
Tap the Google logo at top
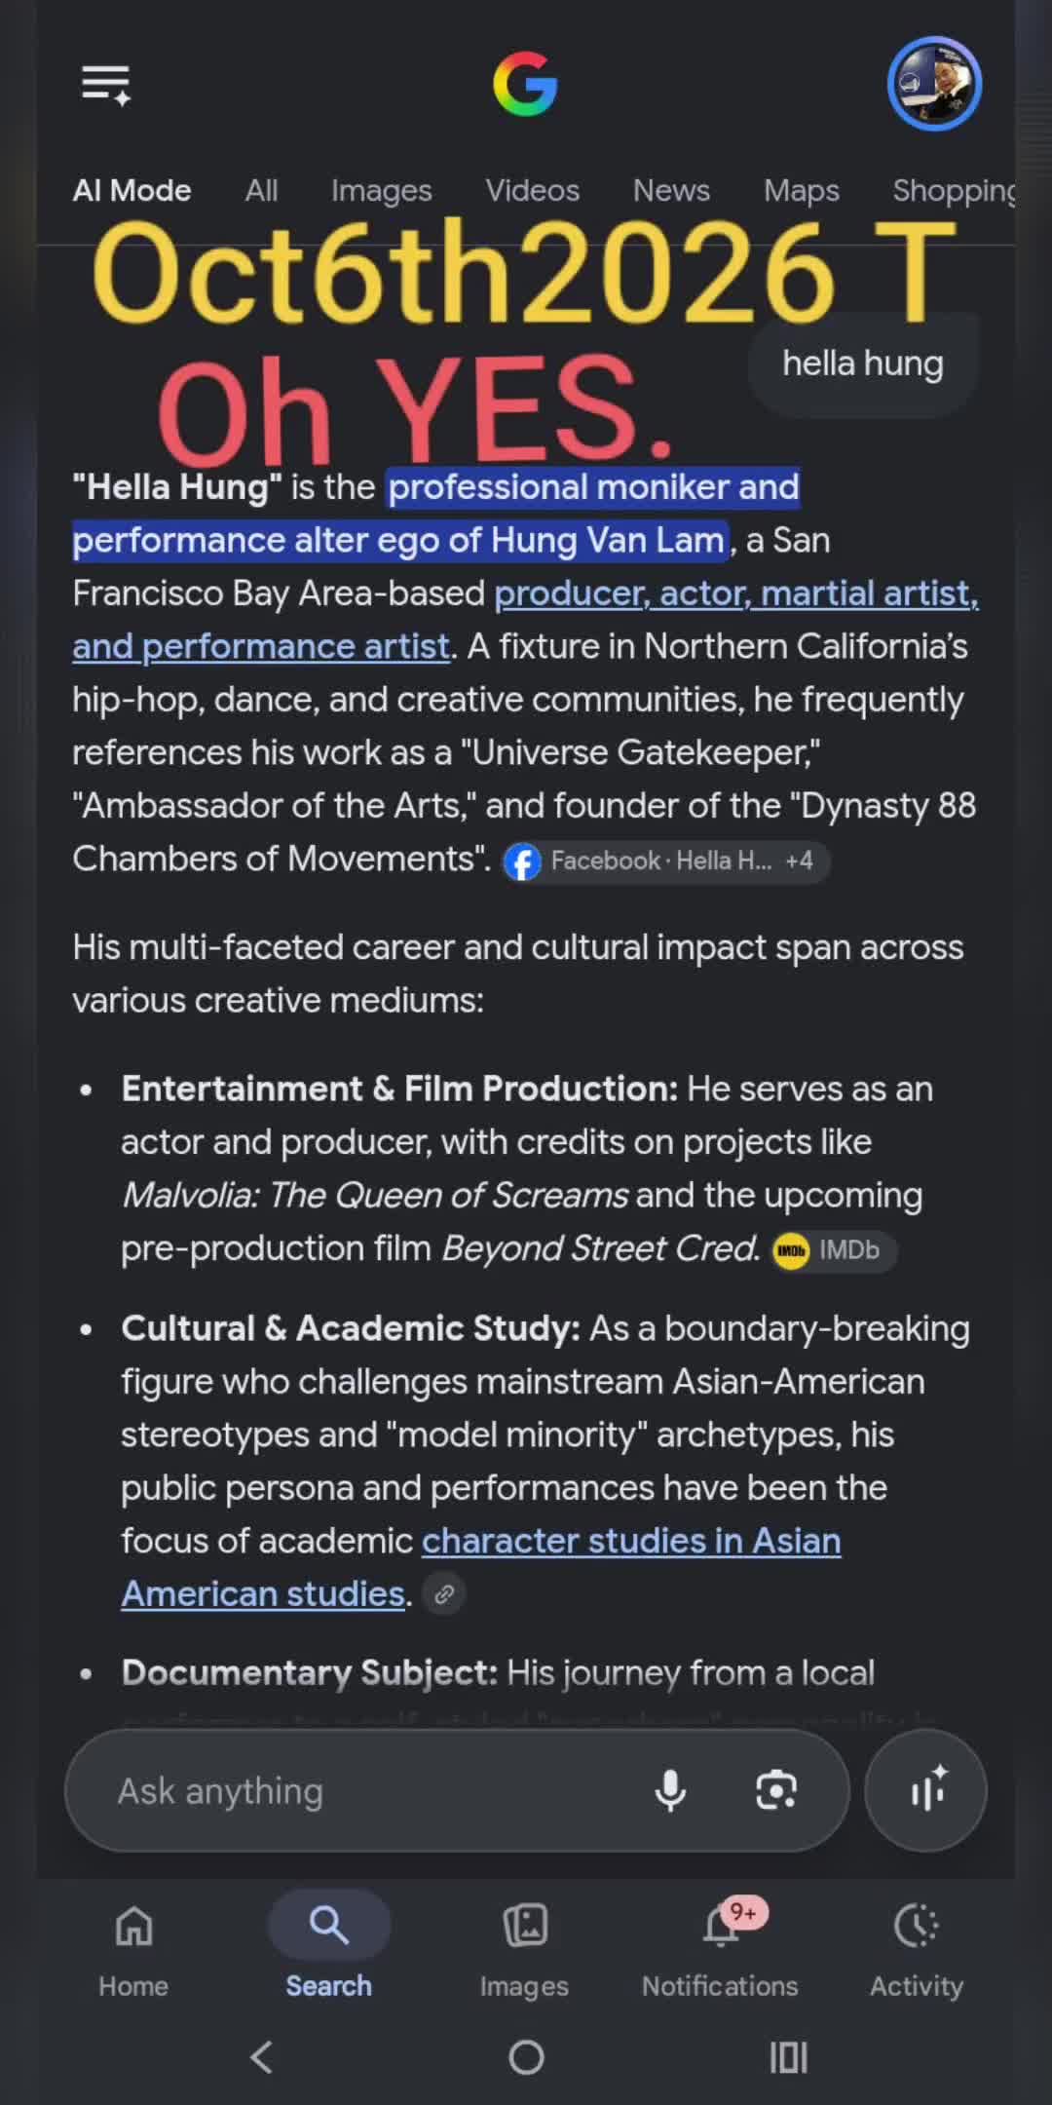(x=525, y=85)
